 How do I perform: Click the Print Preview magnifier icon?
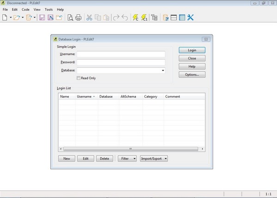pyautogui.click(x=70, y=18)
